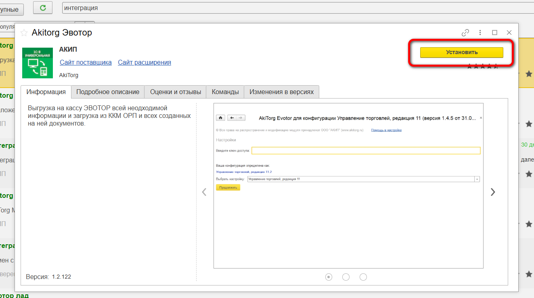534x298 pixels.
Task: Click the dialog title 'Akitorg Эвотор'
Action: coord(62,33)
